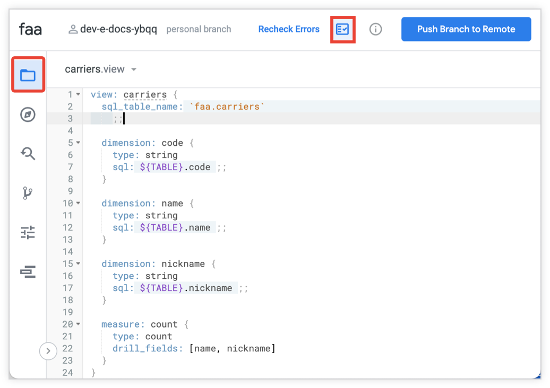
Task: Collapse the dimension: code fold on line 5
Action: [x=79, y=143]
